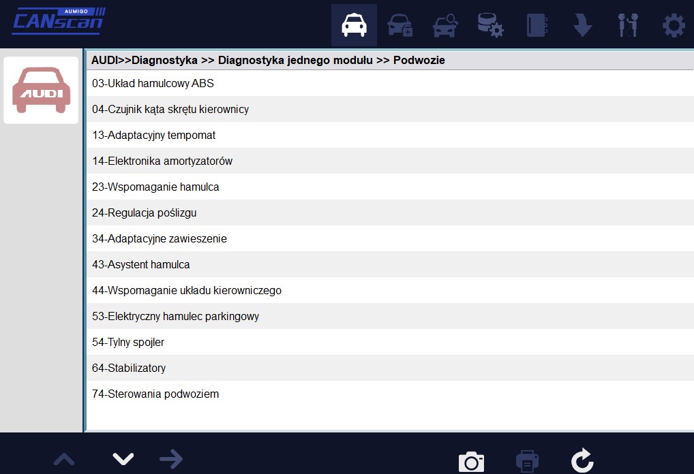Open the car with medical kit icon
The image size is (694, 474).
pyautogui.click(x=400, y=25)
